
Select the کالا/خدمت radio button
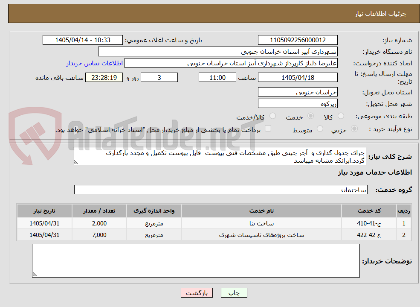pyautogui.click(x=272, y=116)
